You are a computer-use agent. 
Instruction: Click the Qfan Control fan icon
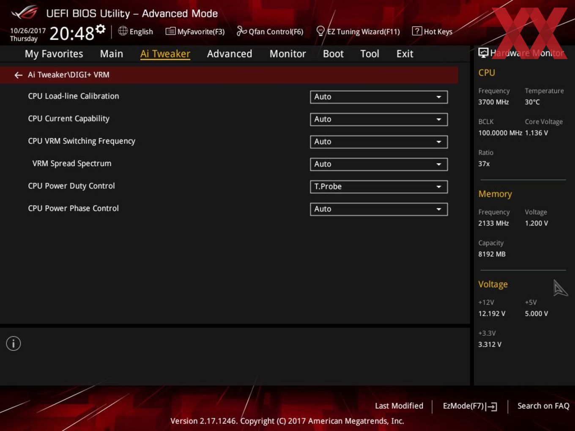tap(241, 31)
